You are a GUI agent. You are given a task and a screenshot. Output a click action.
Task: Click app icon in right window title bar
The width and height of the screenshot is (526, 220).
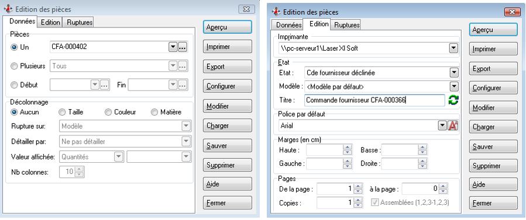tap(276, 12)
